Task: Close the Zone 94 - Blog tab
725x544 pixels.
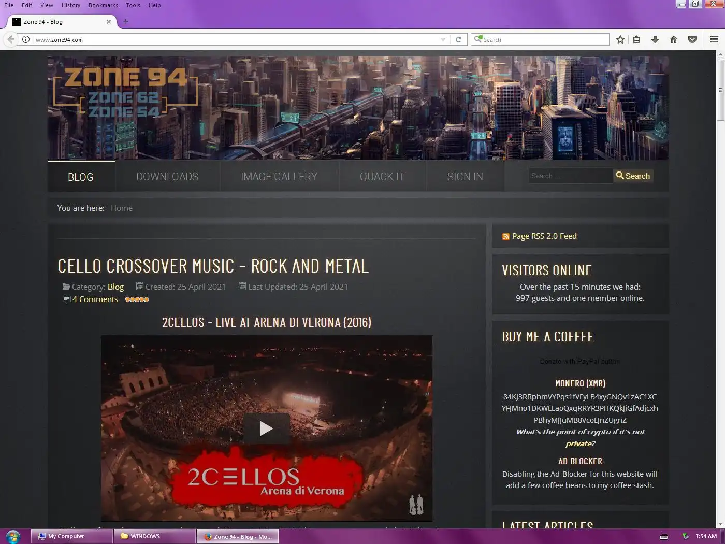Action: [x=109, y=22]
